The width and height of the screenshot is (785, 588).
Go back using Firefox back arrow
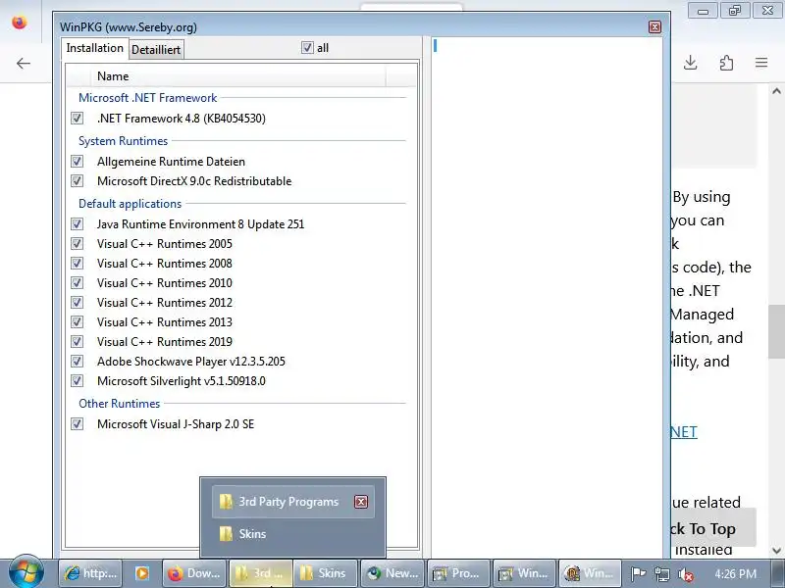23,63
